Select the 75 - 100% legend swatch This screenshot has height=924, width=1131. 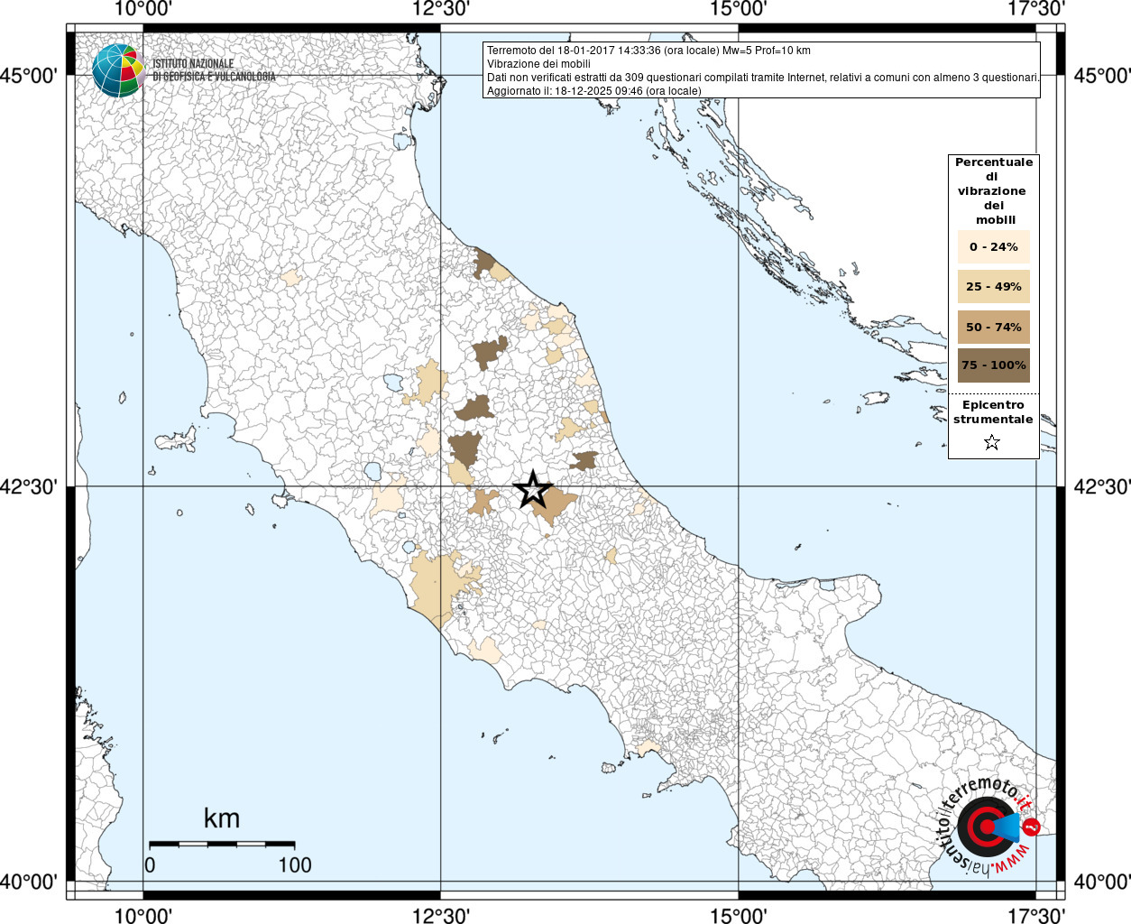pyautogui.click(x=993, y=365)
